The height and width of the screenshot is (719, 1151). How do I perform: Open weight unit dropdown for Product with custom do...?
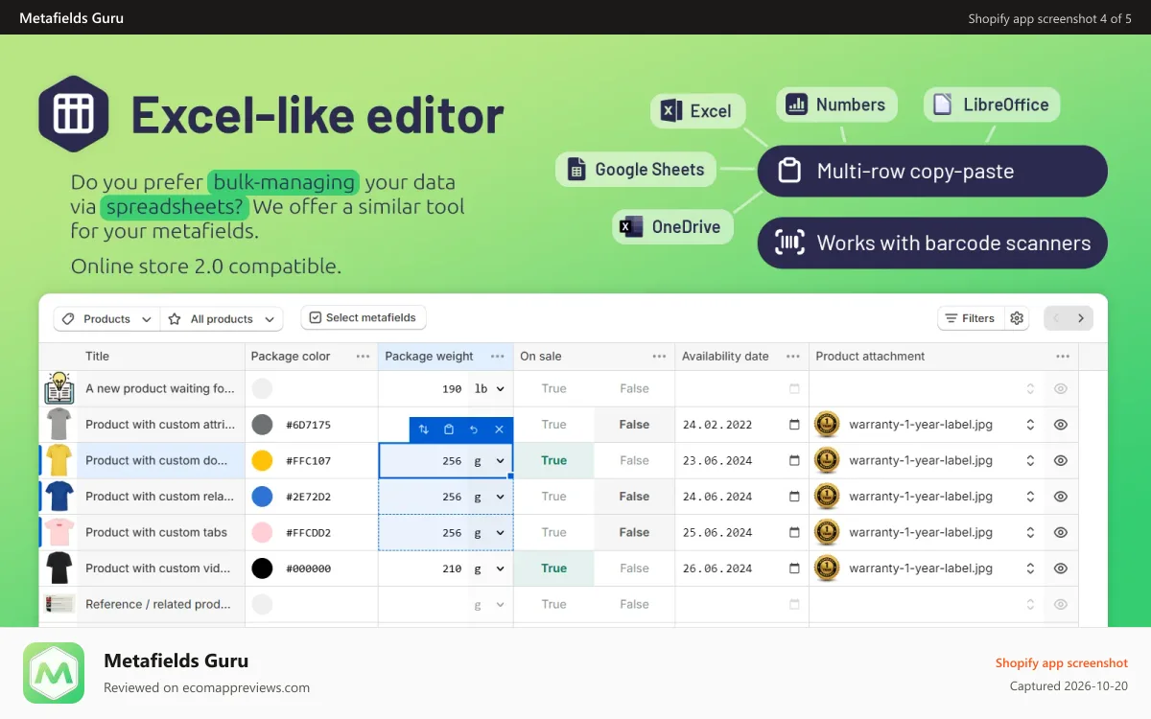coord(489,460)
